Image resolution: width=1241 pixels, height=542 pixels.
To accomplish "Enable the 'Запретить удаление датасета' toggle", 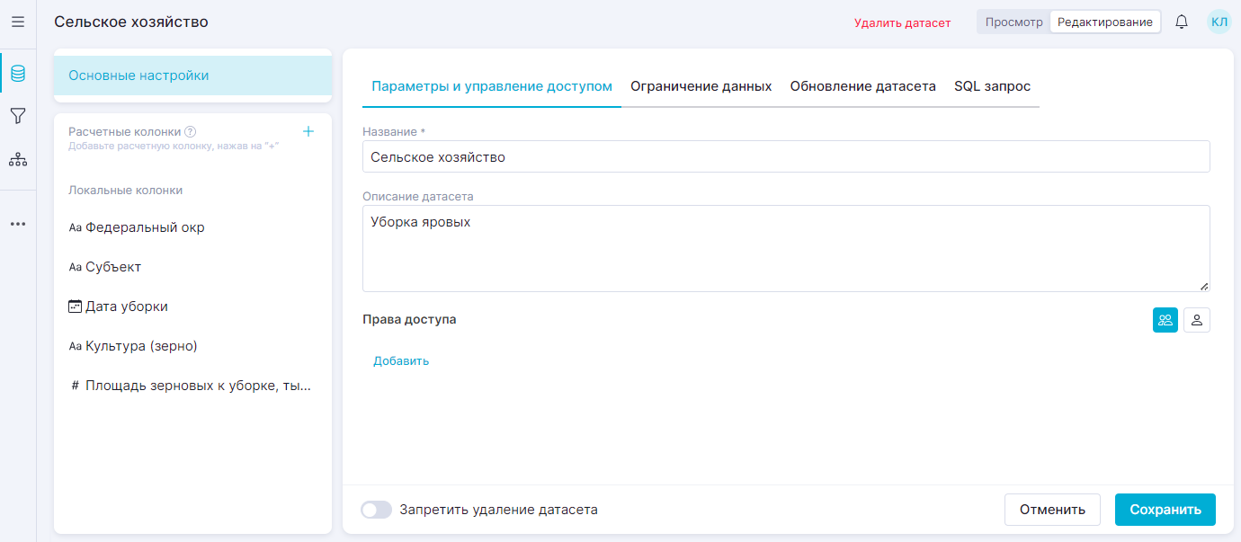I will click(376, 510).
